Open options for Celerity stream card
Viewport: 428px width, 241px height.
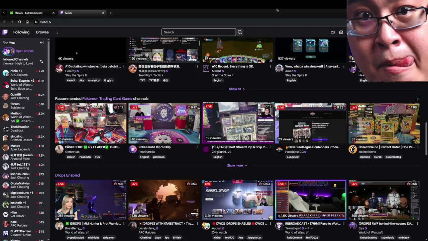point(124,66)
